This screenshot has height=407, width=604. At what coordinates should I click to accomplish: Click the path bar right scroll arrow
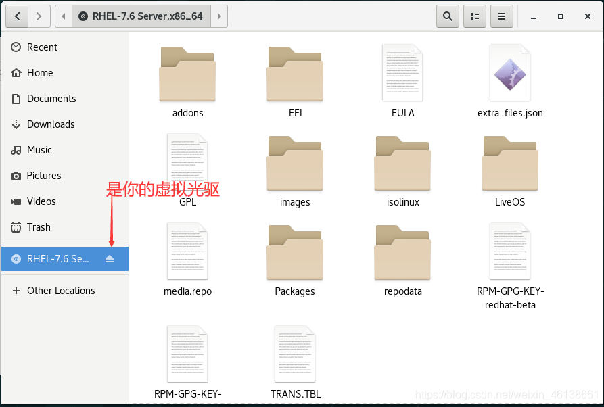coord(219,16)
